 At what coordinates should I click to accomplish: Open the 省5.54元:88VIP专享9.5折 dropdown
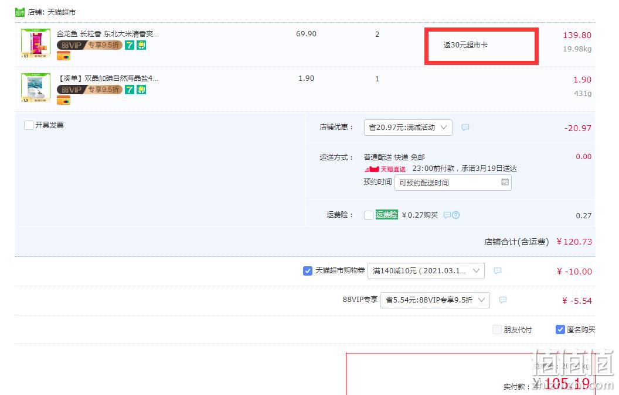click(435, 300)
